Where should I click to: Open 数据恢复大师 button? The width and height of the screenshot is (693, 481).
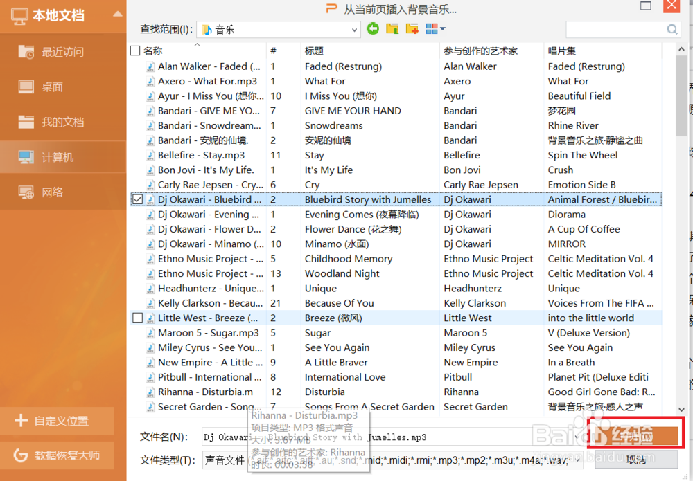(57, 455)
